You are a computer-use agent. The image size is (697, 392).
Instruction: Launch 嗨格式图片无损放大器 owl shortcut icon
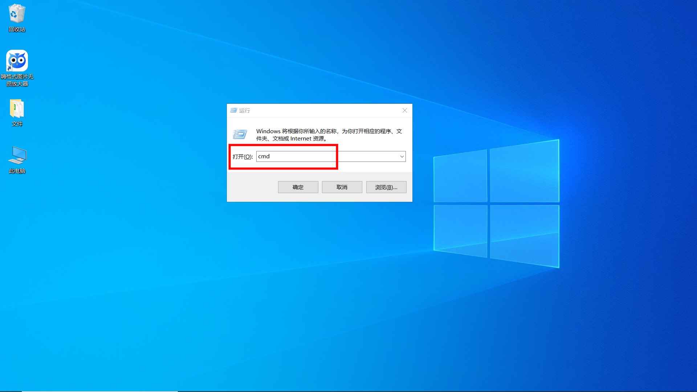tap(17, 60)
